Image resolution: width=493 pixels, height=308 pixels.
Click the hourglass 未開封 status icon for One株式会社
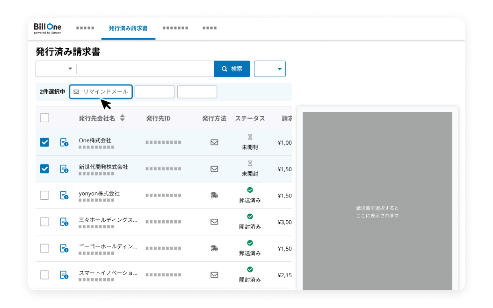click(x=250, y=137)
